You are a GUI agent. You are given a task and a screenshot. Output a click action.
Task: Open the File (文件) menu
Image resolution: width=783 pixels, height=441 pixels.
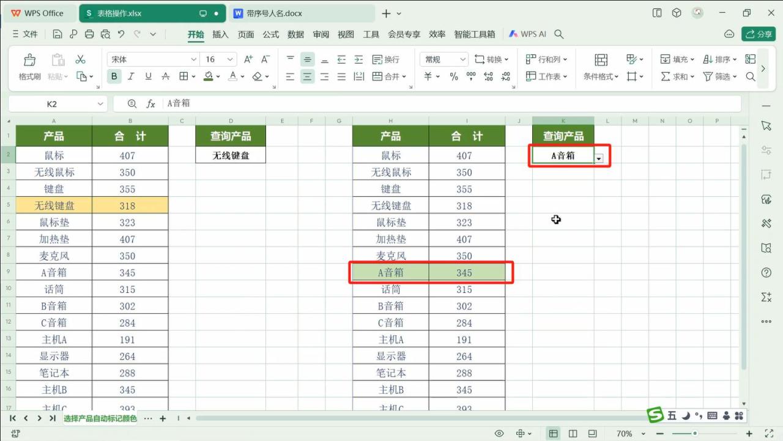(25, 34)
